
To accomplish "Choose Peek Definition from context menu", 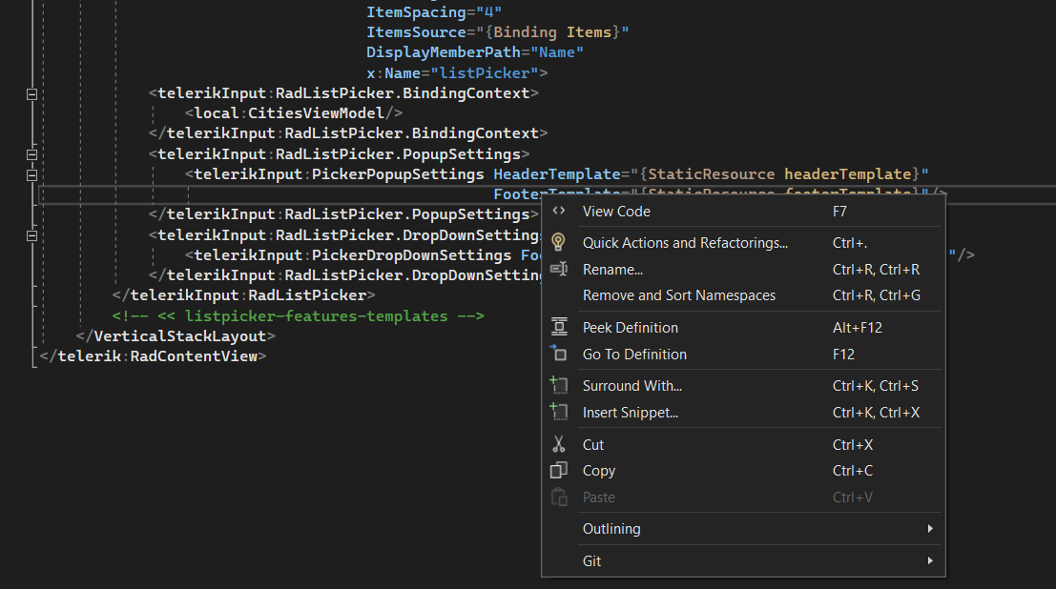I will [630, 327].
